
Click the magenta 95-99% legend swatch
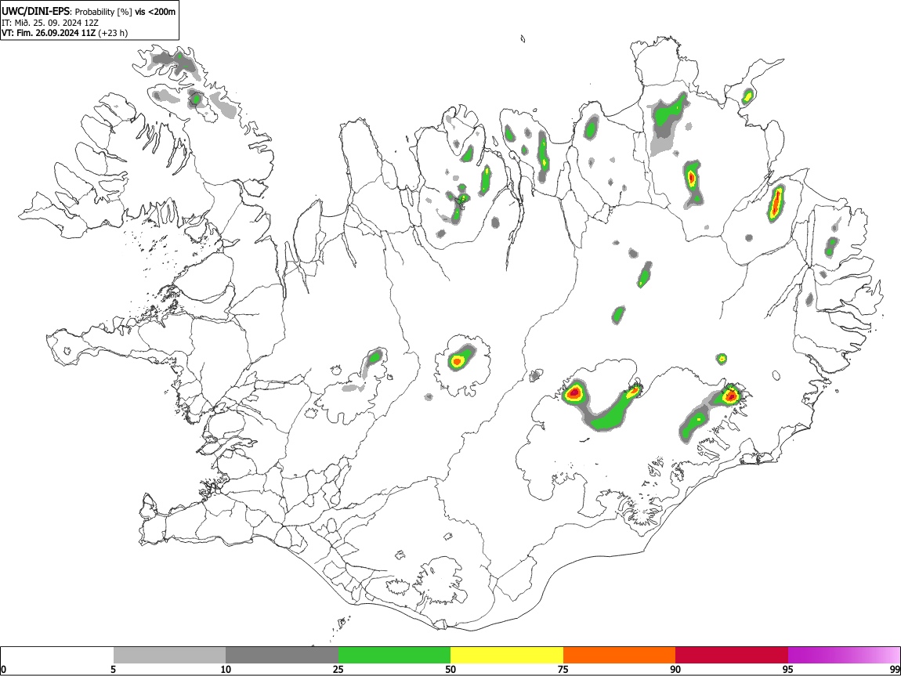point(844,656)
